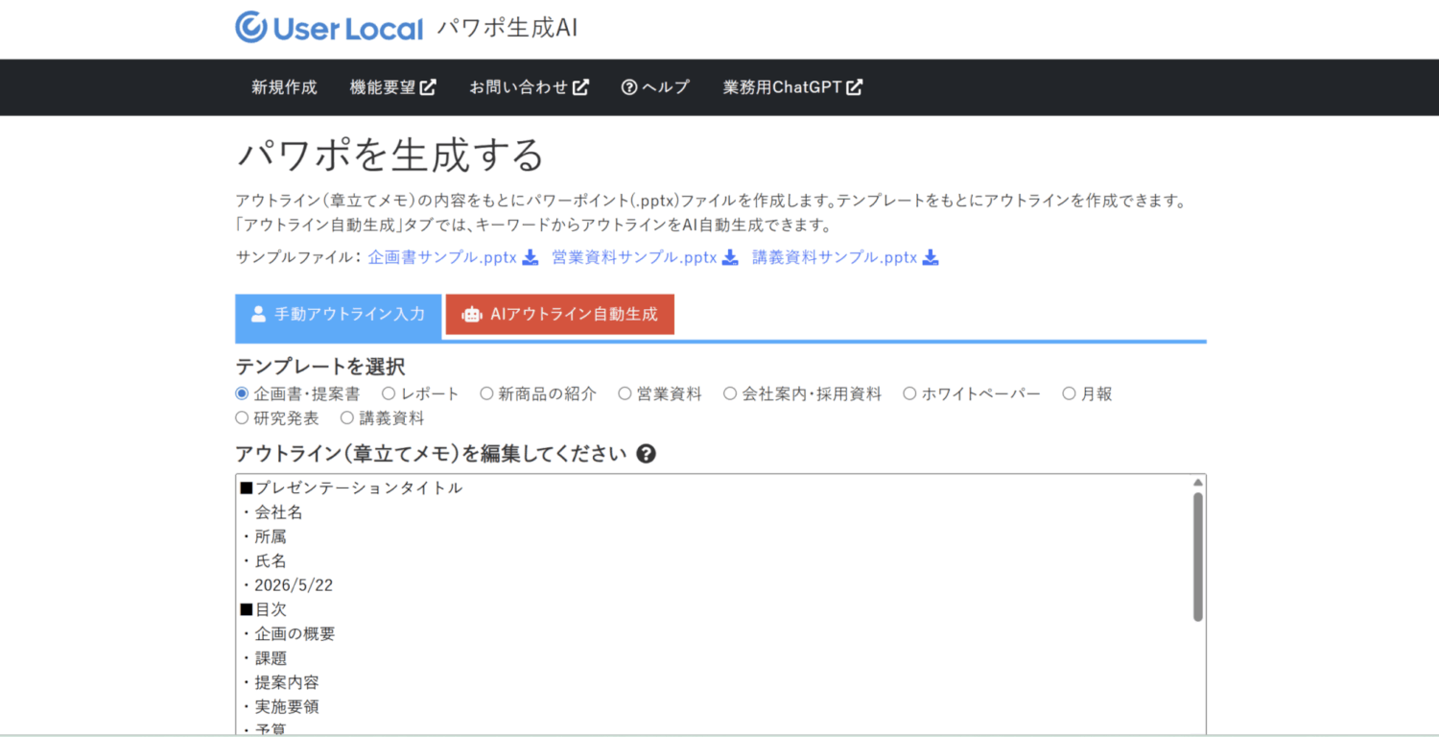The height and width of the screenshot is (737, 1439).
Task: Click download icon after 企画書サンプル.pptx
Action: coord(531,257)
